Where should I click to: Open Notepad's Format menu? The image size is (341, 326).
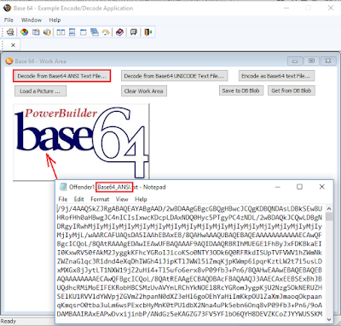[x=100, y=199]
